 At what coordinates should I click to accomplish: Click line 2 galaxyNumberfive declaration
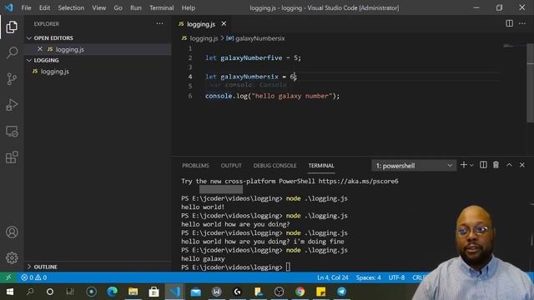253,57
